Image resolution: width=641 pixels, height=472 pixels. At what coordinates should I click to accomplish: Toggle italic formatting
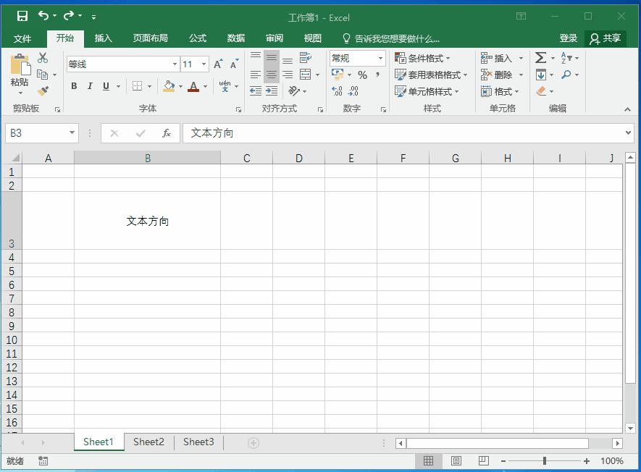[88, 85]
